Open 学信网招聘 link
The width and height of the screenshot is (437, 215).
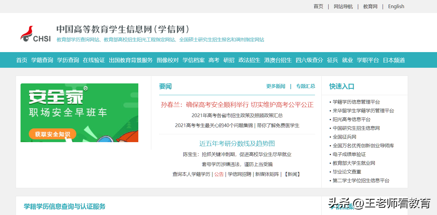[239, 174]
